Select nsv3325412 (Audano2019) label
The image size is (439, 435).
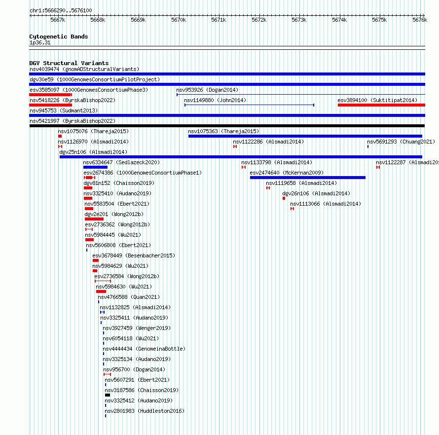(139, 400)
